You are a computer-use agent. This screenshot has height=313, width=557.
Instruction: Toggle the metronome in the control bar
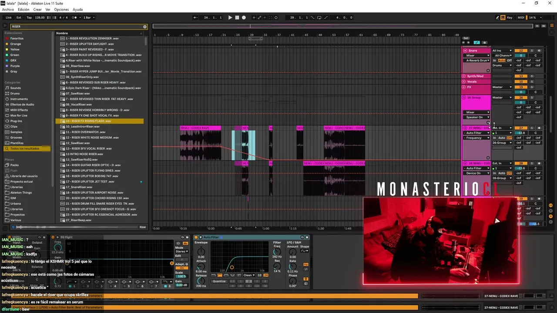[74, 17]
